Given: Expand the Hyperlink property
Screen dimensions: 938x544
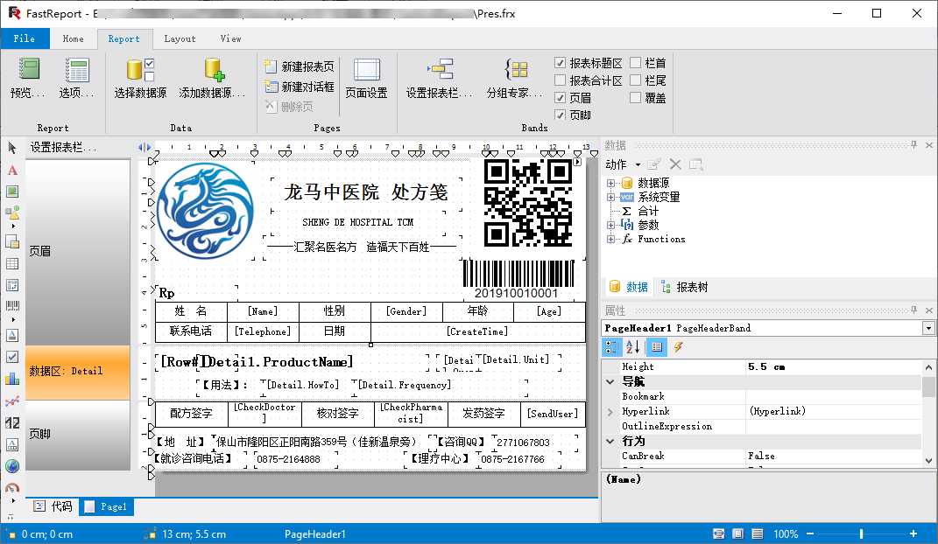Looking at the screenshot, I should (610, 411).
